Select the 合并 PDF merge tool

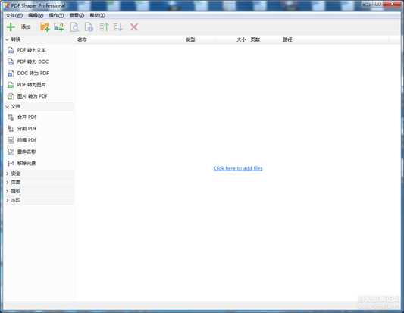[x=22, y=117]
